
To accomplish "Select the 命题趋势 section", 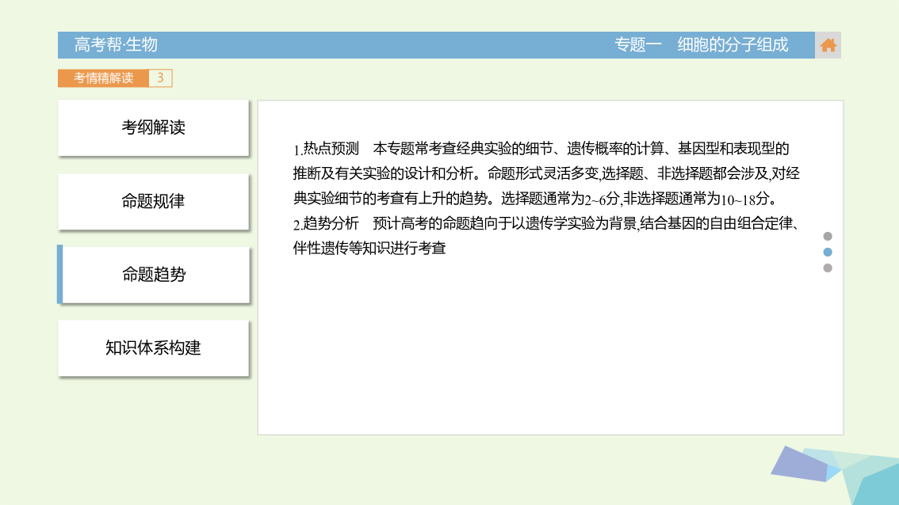I will 154,275.
